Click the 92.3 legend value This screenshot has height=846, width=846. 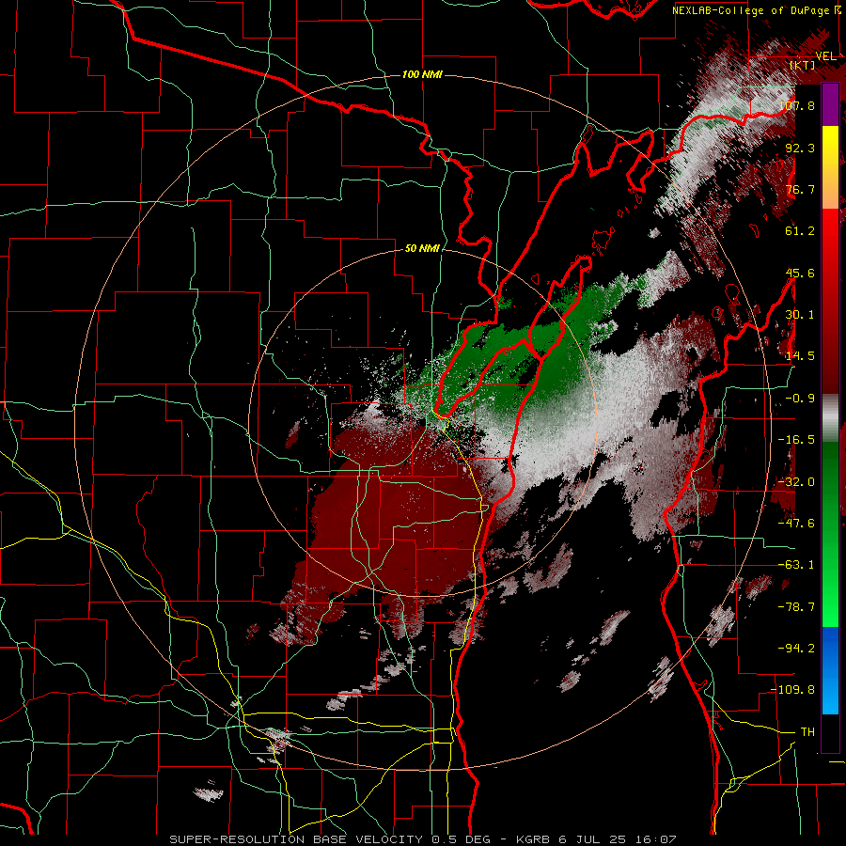[800, 148]
